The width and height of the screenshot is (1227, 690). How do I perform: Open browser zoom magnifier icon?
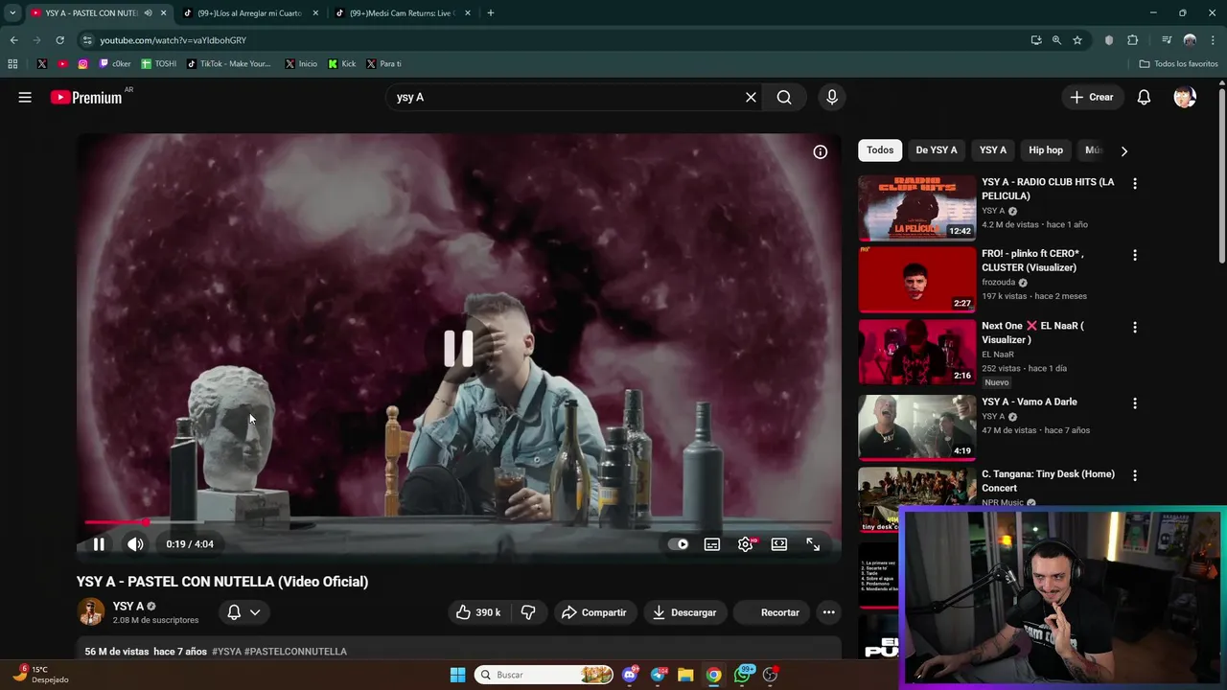(x=1056, y=40)
